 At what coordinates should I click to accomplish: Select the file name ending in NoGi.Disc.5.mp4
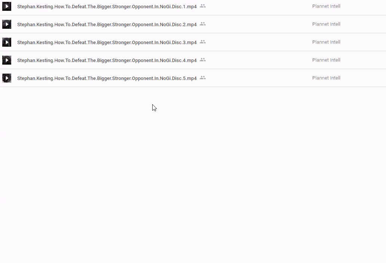tap(107, 78)
